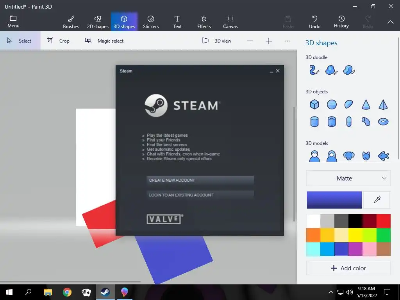
Task: Open the Text tool tab
Action: [x=177, y=22]
